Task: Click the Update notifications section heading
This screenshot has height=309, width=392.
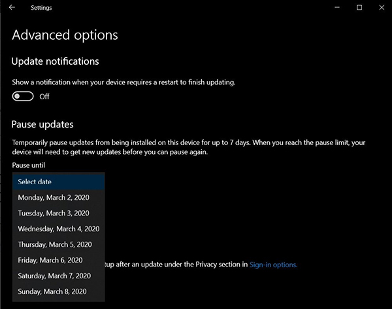Action: 55,61
